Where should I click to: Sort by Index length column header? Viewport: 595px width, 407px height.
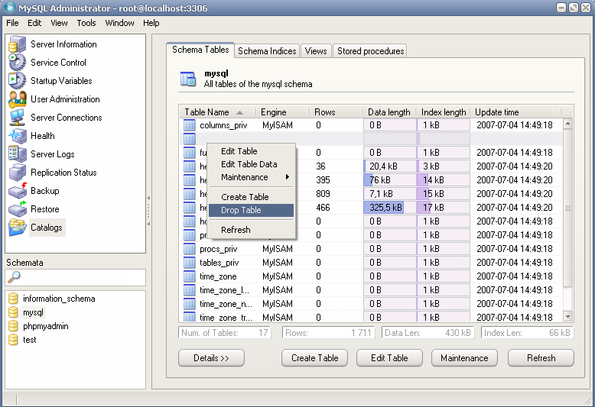(x=443, y=112)
